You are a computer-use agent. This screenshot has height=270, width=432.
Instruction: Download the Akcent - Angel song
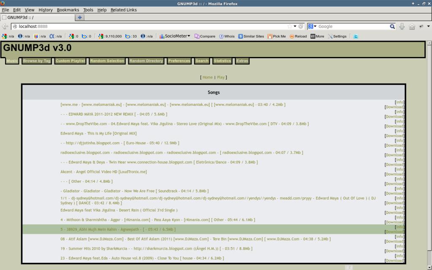coord(394,174)
